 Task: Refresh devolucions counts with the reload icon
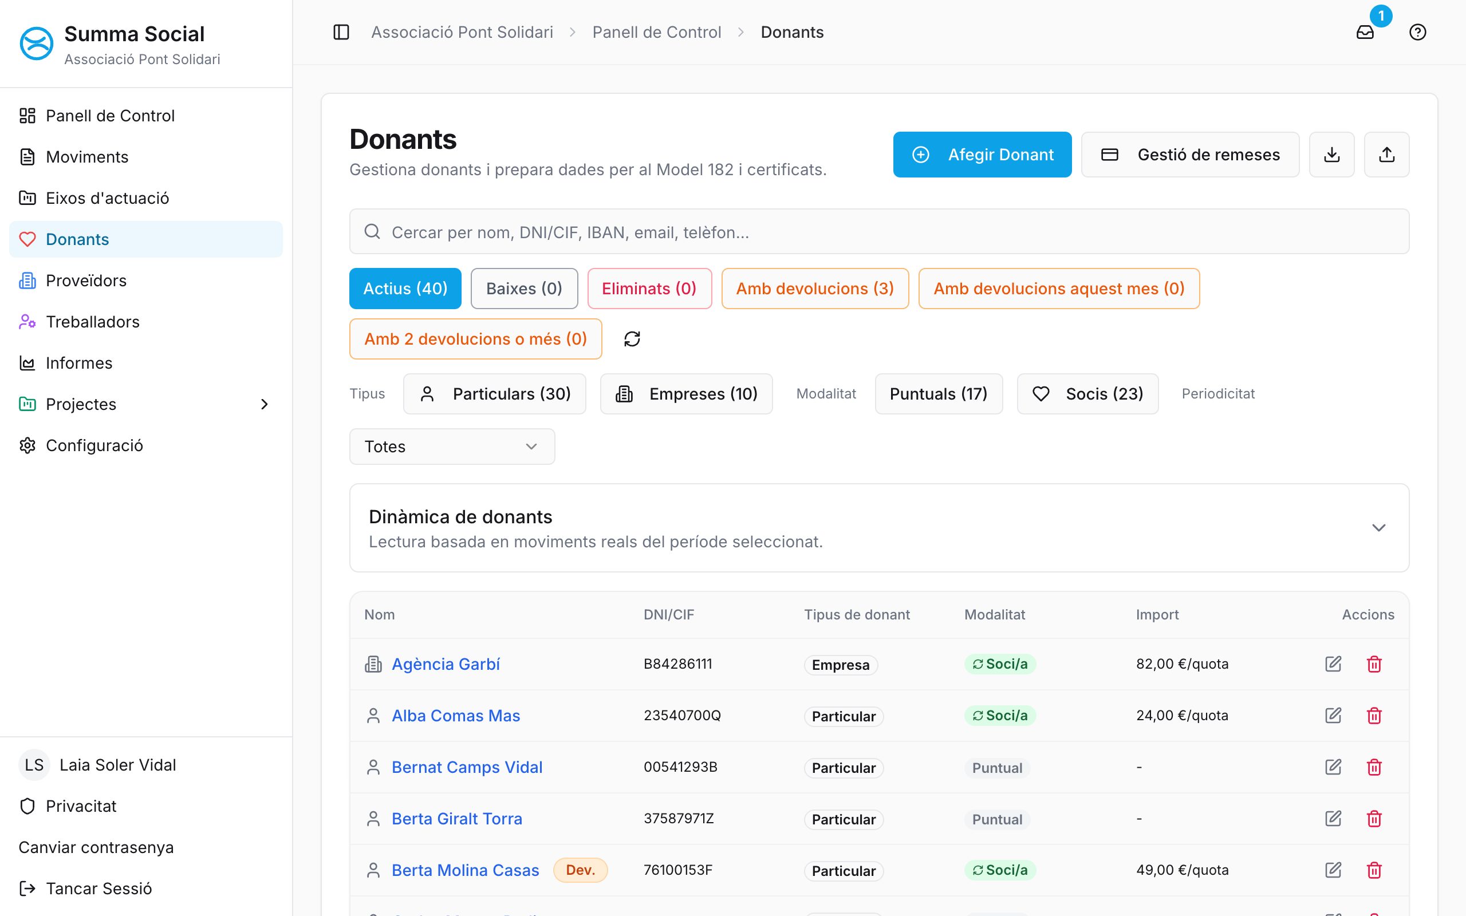tap(632, 339)
